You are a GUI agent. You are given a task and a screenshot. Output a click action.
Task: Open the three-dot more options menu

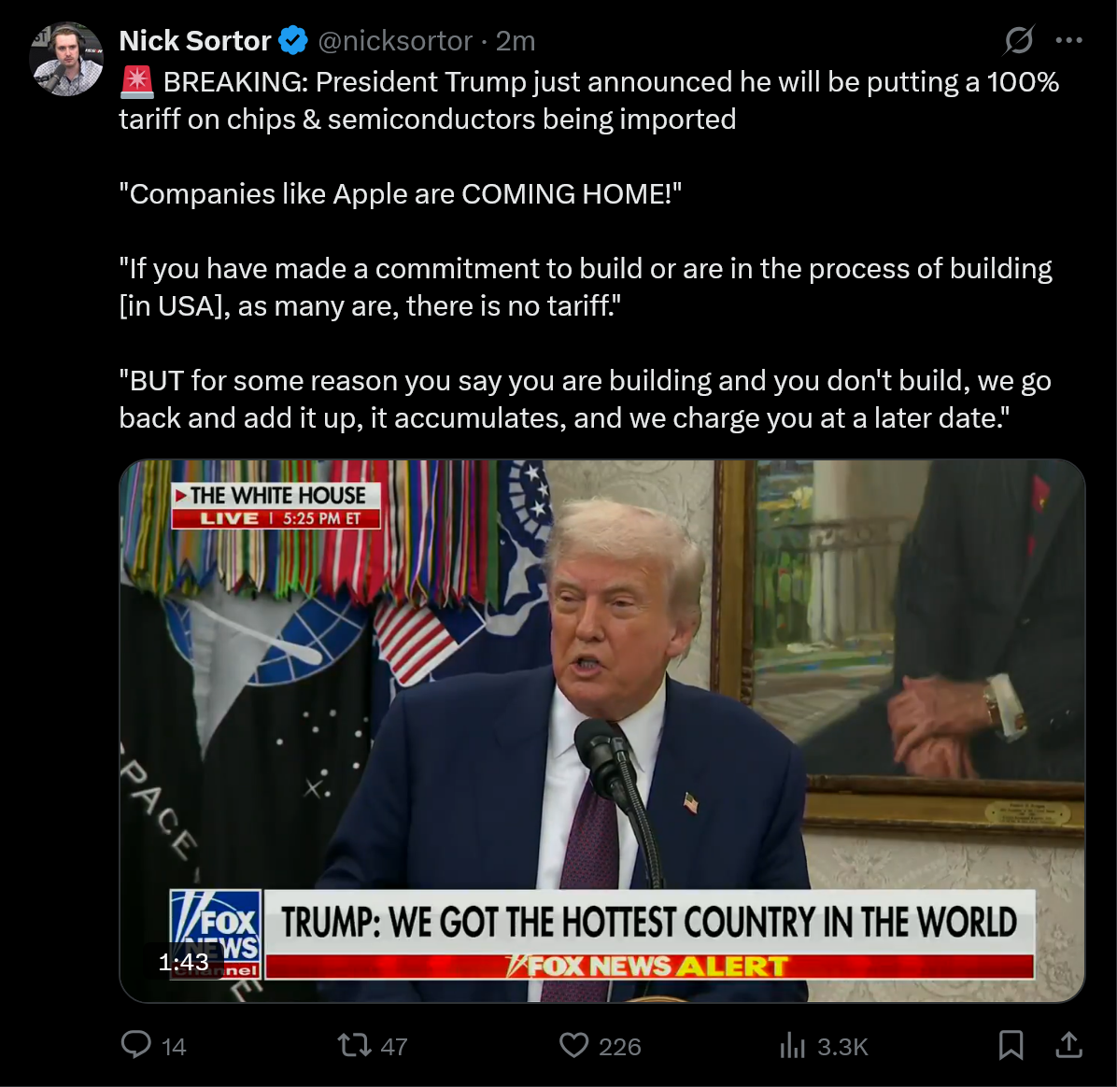[1068, 40]
